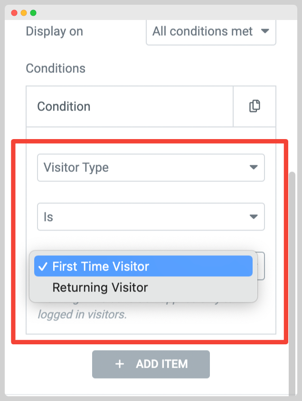Click the green maximize window button

click(x=33, y=13)
